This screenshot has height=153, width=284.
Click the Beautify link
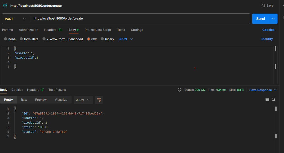coord(267,39)
